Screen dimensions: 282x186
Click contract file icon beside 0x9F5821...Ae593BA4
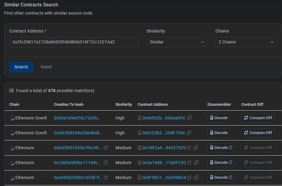pos(139,177)
